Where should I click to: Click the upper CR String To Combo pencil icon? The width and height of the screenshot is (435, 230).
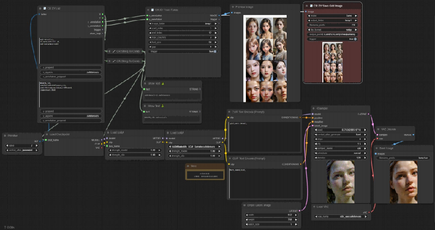(114, 51)
